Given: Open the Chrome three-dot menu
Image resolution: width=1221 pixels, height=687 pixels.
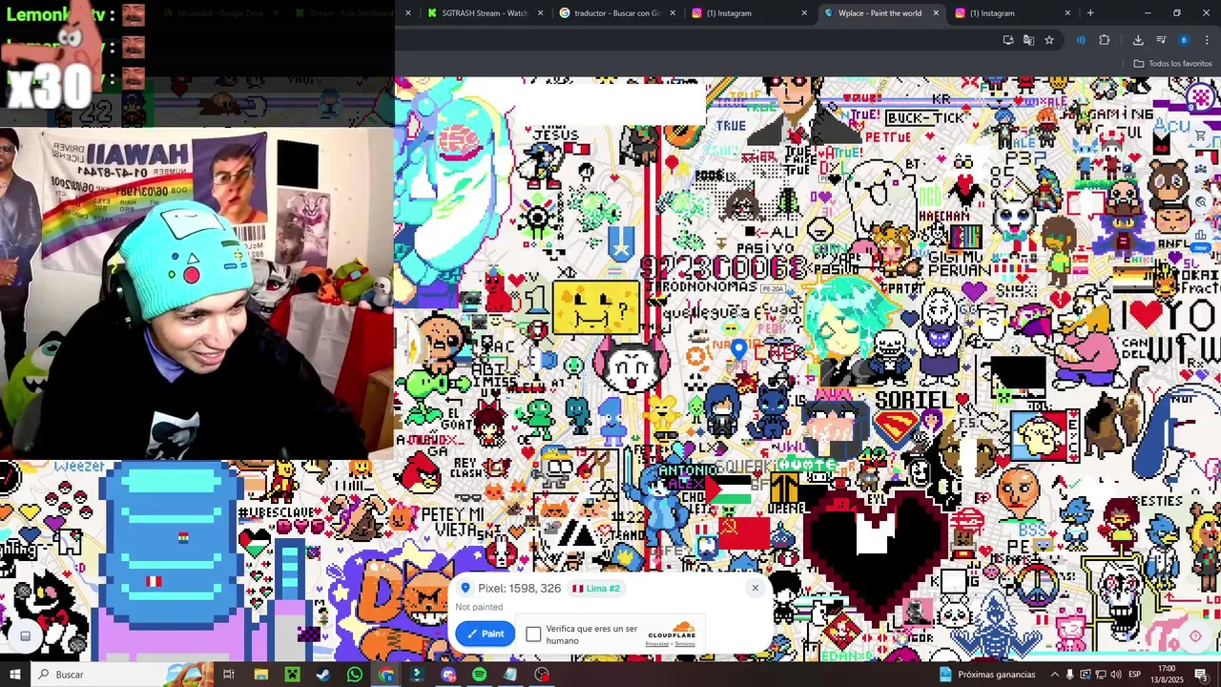Looking at the screenshot, I should tap(1207, 40).
